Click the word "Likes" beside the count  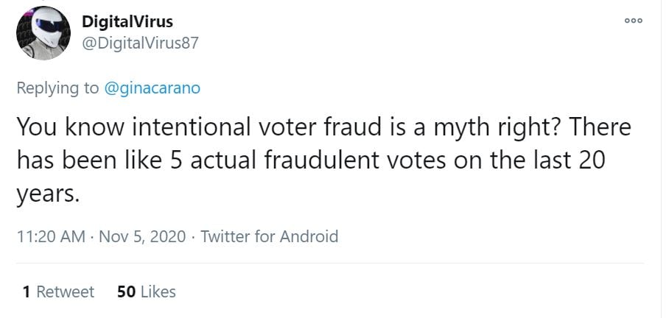(x=158, y=291)
